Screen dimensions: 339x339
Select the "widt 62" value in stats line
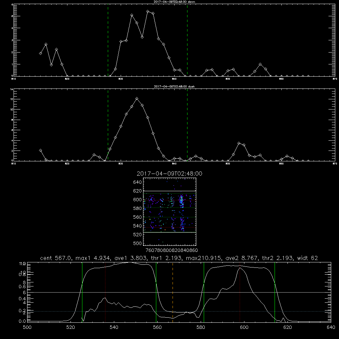click(308, 258)
